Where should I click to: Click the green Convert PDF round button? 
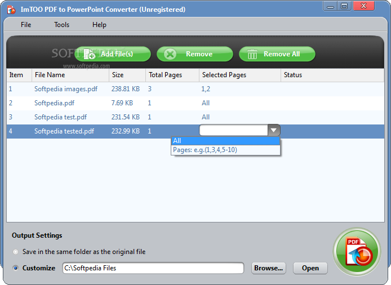coord(357,252)
